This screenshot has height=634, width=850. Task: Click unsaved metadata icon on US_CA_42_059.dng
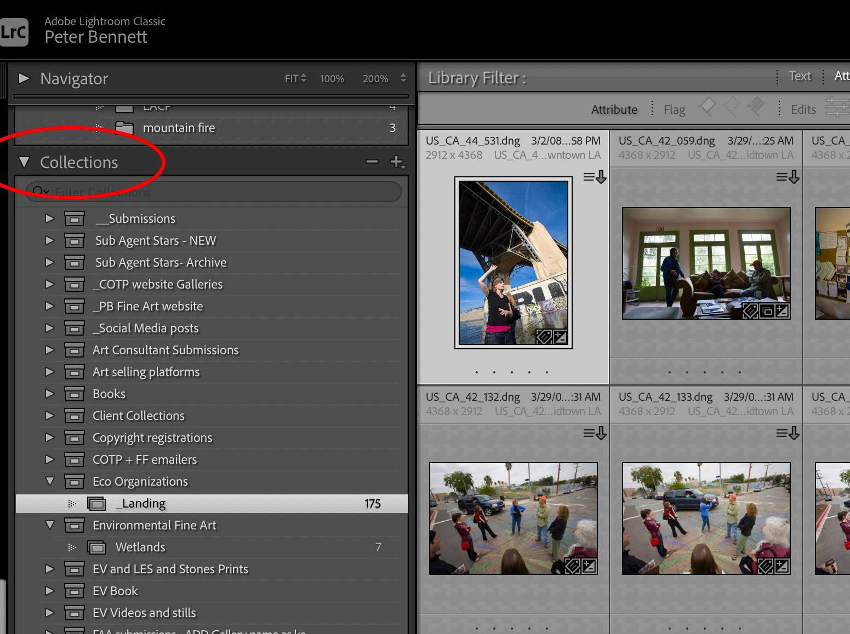[x=788, y=177]
